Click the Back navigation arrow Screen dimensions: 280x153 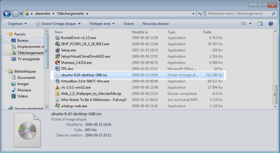click(x=7, y=14)
